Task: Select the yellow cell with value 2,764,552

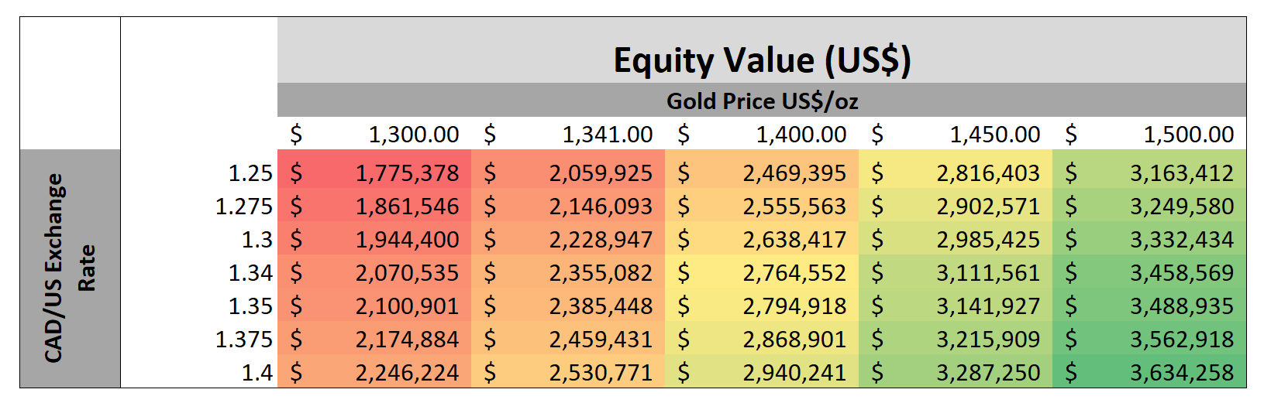Action: [794, 273]
